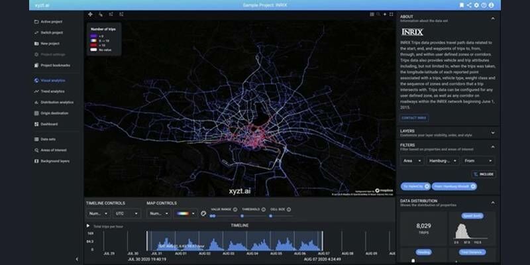This screenshot has height=265, width=530.
Task: Select the pan tool on map toolbar
Action: [90, 14]
